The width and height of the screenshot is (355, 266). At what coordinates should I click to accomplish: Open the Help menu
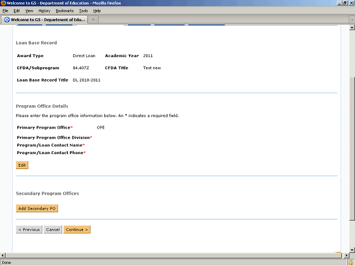97,11
